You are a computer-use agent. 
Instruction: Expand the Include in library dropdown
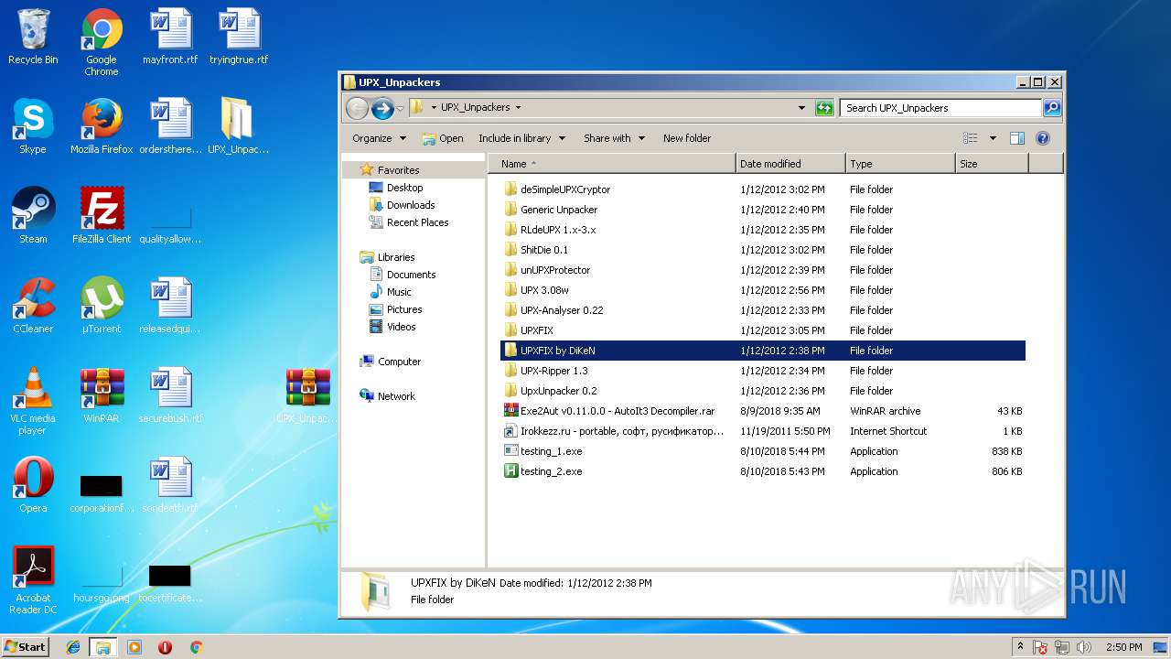[x=521, y=138]
